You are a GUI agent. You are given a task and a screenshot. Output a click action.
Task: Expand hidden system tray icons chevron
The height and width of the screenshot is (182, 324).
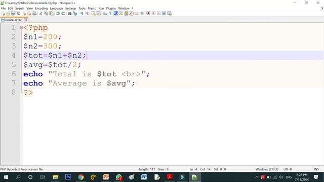[257, 177]
